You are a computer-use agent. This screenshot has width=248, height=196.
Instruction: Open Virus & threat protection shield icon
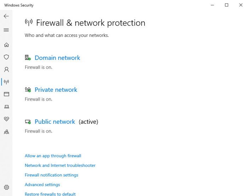tap(6, 57)
